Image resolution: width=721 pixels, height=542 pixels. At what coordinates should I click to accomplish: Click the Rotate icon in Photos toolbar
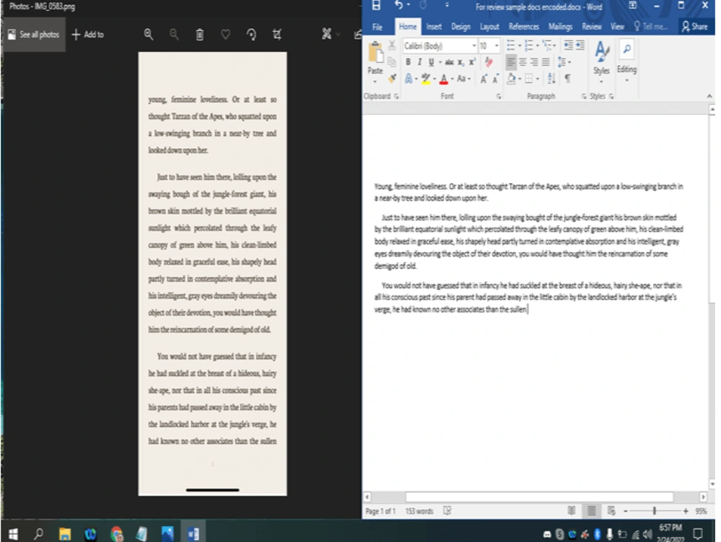[x=251, y=35]
